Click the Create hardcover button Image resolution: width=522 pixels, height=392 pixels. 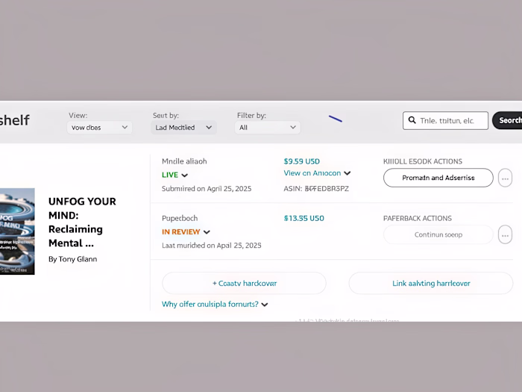coord(244,283)
